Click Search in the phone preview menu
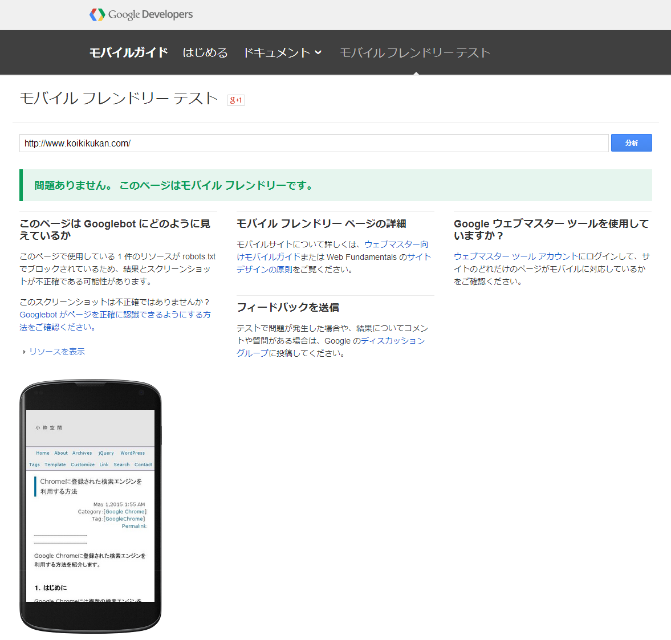 tap(121, 464)
